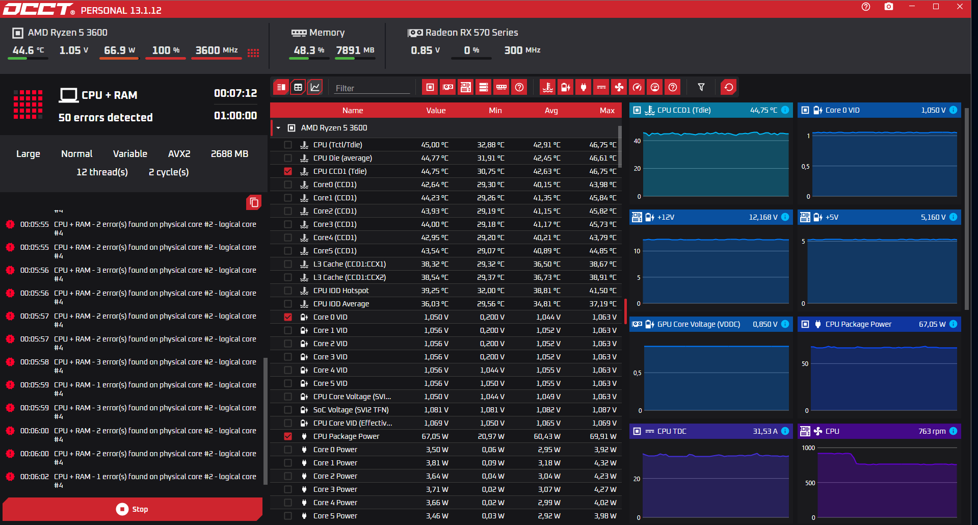The width and height of the screenshot is (978, 525).
Task: Check the CPU (Tctl/Tdie) checkbox
Action: (288, 145)
